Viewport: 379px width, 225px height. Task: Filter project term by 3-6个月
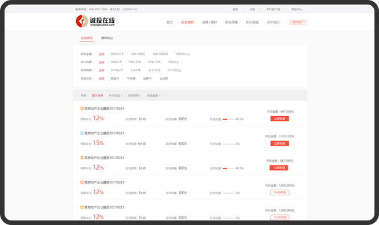[x=135, y=70]
